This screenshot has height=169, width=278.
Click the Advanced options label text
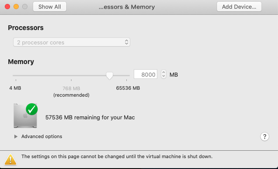(x=42, y=136)
